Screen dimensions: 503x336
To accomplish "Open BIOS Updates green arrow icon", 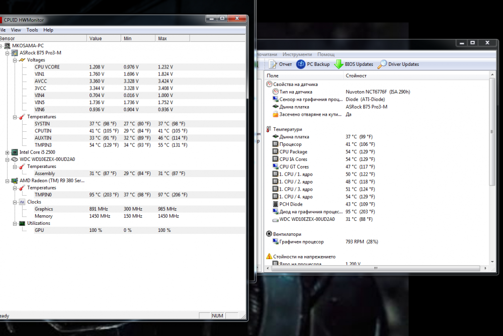I will tap(339, 64).
